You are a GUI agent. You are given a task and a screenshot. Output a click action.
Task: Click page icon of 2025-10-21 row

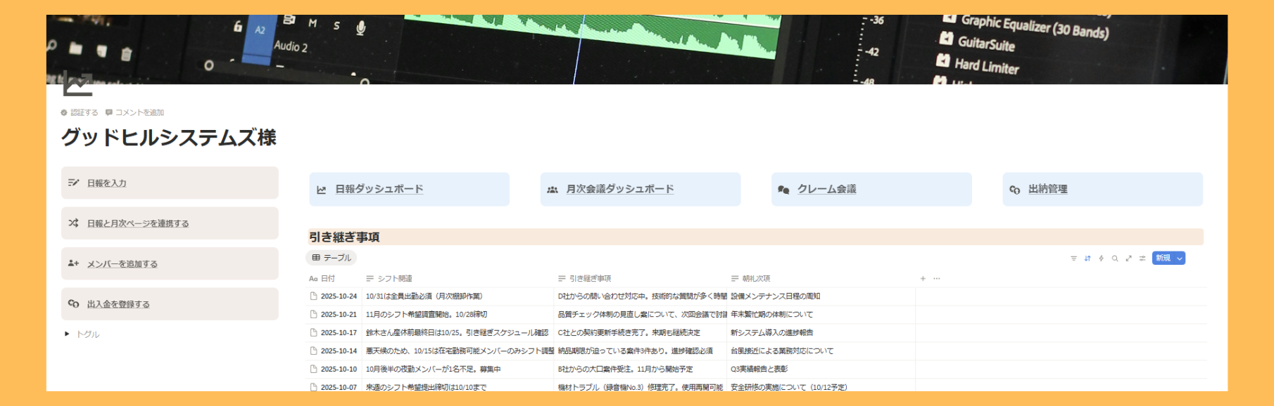(313, 315)
